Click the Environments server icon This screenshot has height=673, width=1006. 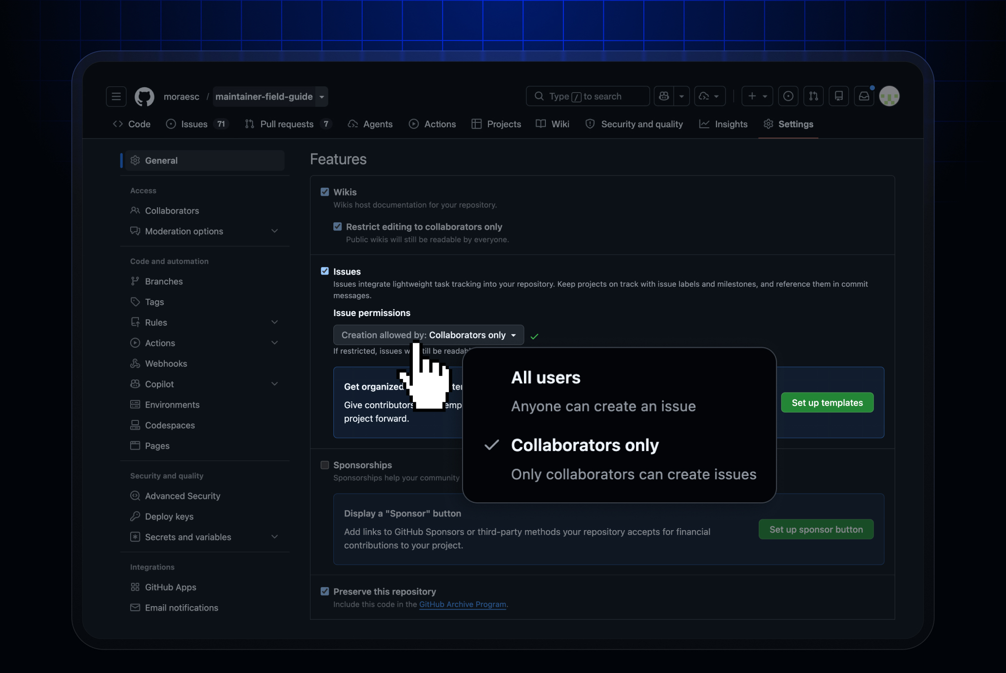tap(135, 405)
